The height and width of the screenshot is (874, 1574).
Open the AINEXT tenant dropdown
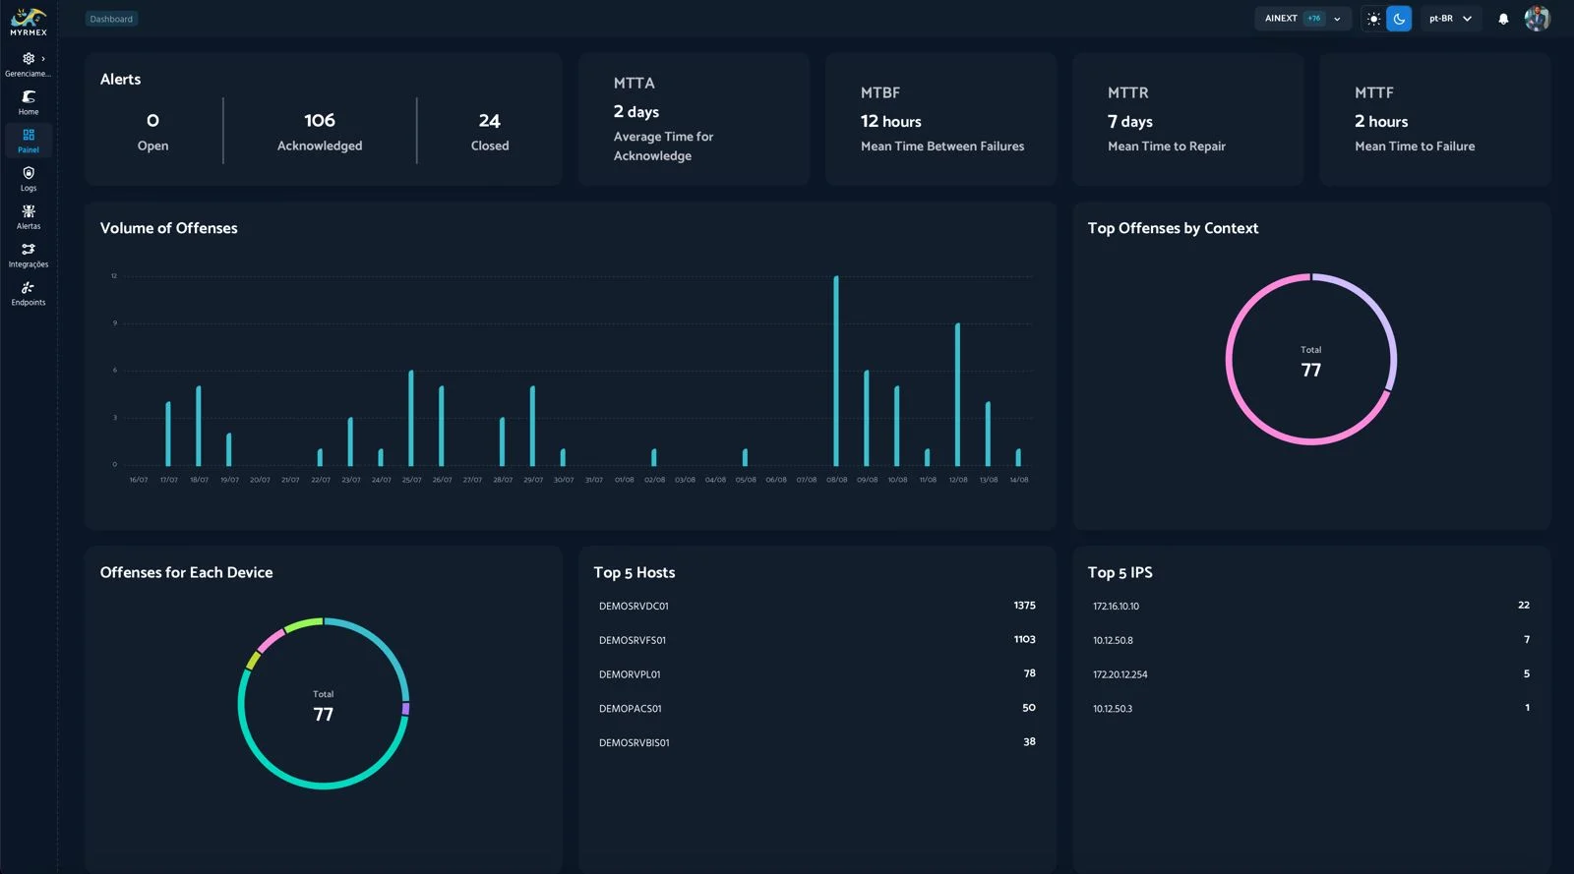click(x=1302, y=19)
